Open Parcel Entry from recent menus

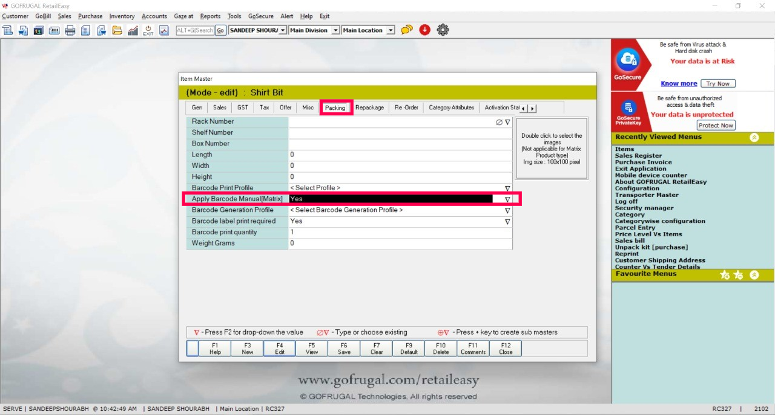click(635, 228)
